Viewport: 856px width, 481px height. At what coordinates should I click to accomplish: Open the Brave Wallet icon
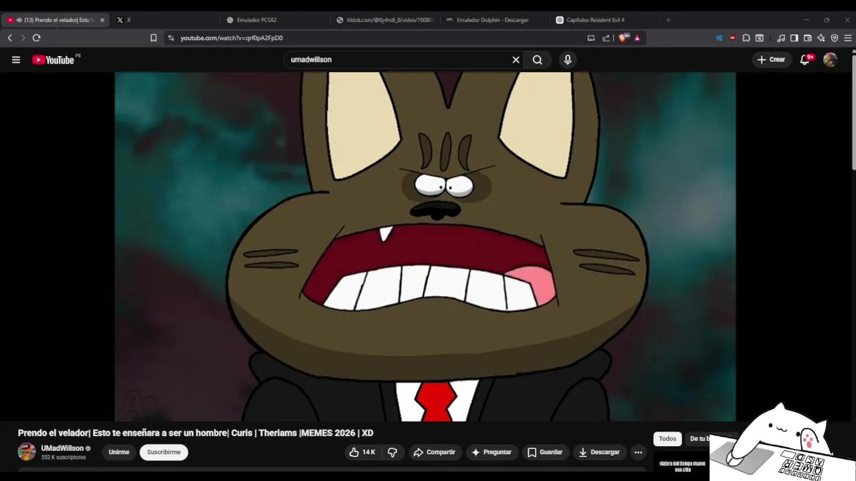[x=808, y=38]
